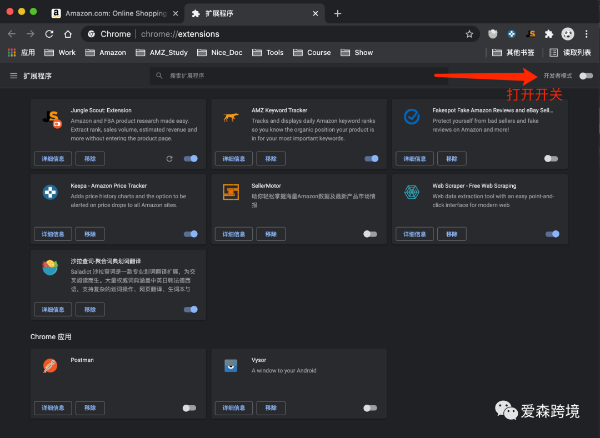
Task: Reload the current page
Action: click(49, 34)
